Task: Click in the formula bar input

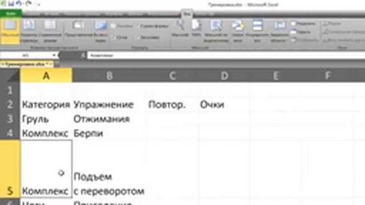Action: pos(226,55)
